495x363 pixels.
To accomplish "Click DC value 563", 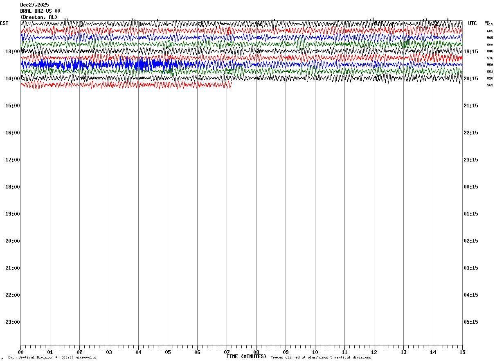I will (490, 85).
